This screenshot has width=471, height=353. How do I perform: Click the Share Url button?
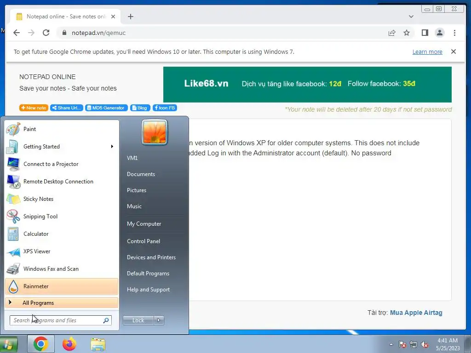click(x=67, y=108)
